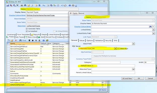Open the Linked Entity Field dropdown
Viewport: 157px width, 93px height.
point(153,33)
